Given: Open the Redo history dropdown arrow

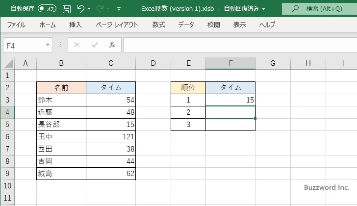Looking at the screenshot, I should (x=108, y=9).
